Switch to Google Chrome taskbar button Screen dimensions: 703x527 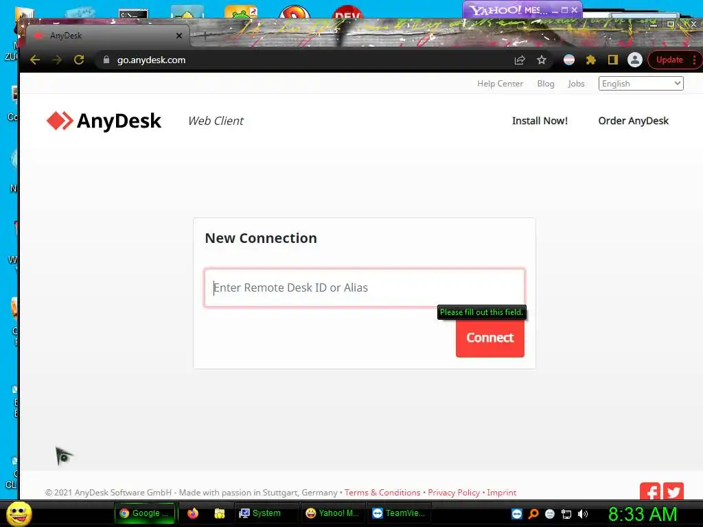145,513
